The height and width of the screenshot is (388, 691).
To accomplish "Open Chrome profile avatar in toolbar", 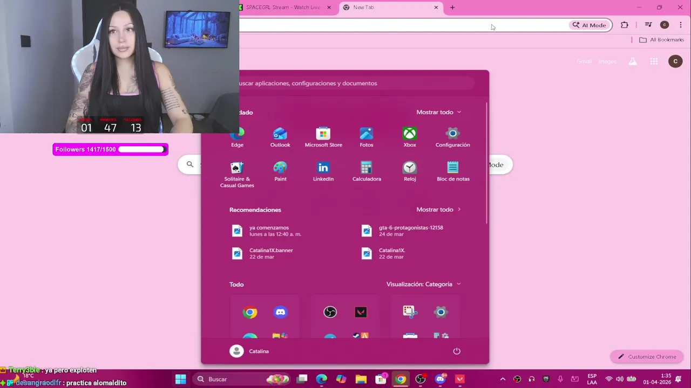I will (x=665, y=25).
